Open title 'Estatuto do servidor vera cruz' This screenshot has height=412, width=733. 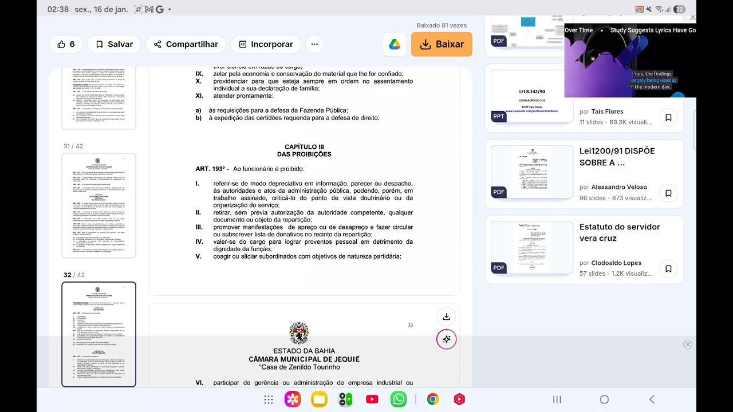tap(620, 232)
